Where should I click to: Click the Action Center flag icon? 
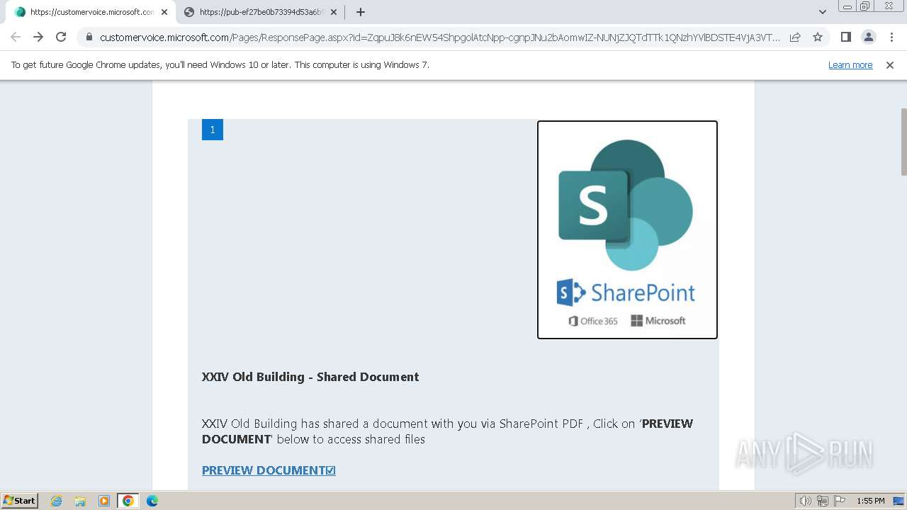[840, 501]
